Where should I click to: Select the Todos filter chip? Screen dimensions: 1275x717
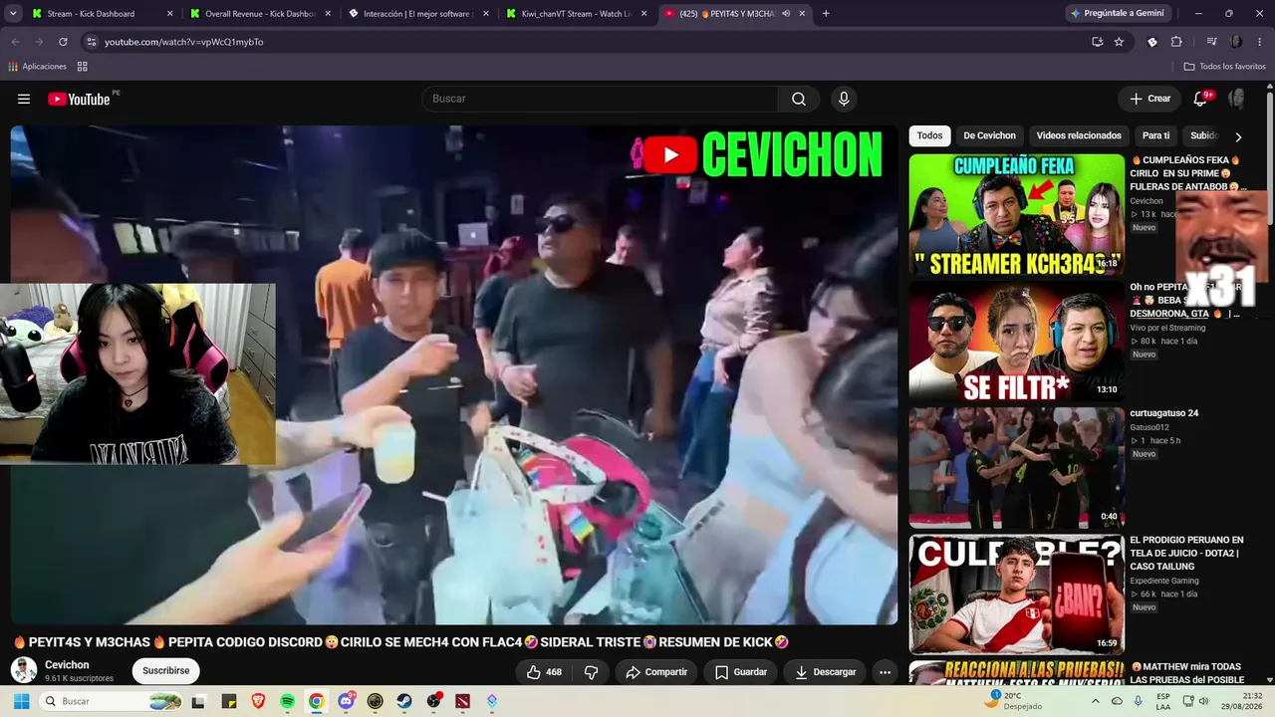click(929, 136)
